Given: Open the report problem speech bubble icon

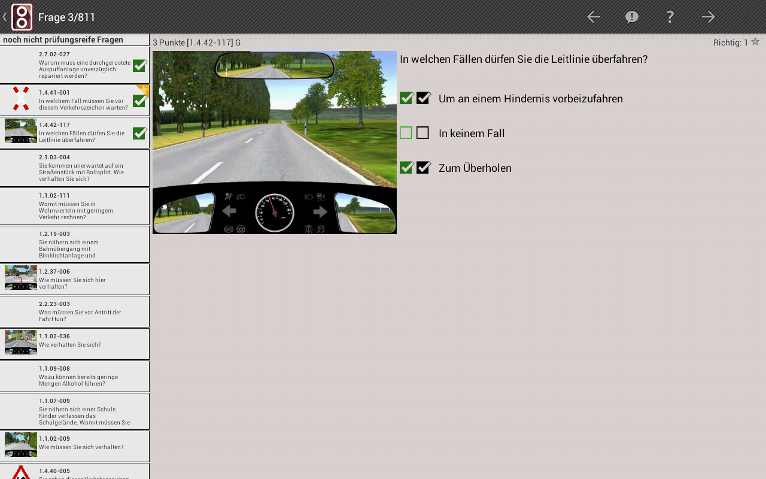Looking at the screenshot, I should pos(631,17).
